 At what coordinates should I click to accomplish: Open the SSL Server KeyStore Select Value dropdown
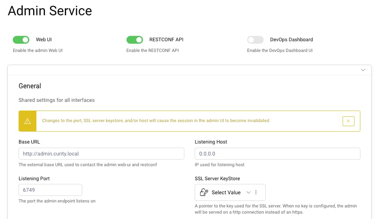(226, 193)
